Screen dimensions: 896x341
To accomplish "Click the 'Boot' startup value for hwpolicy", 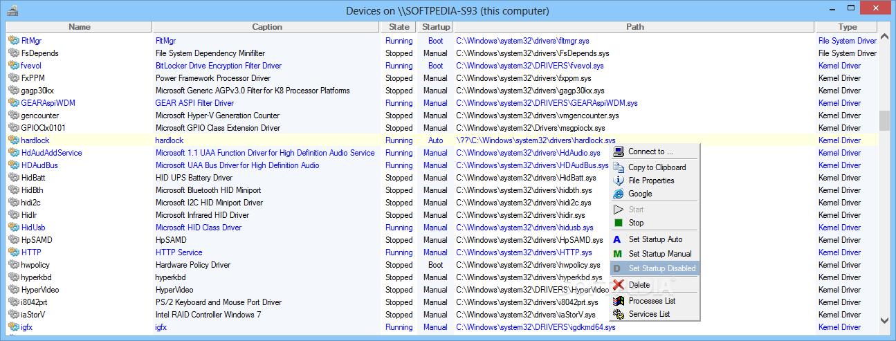I will pyautogui.click(x=436, y=265).
